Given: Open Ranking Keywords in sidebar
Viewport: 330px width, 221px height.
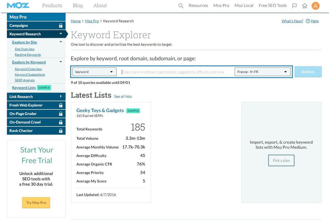Looking at the screenshot, I should point(28,55).
